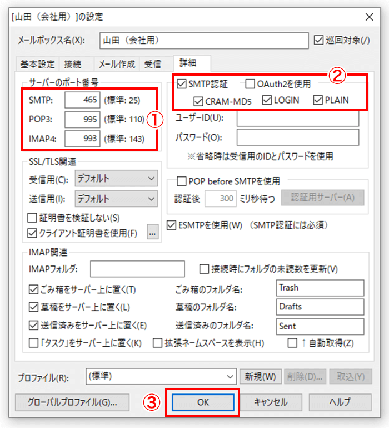The width and height of the screenshot is (389, 428).
Task: Focus the IMAPフォルダ text box
Action: click(137, 269)
